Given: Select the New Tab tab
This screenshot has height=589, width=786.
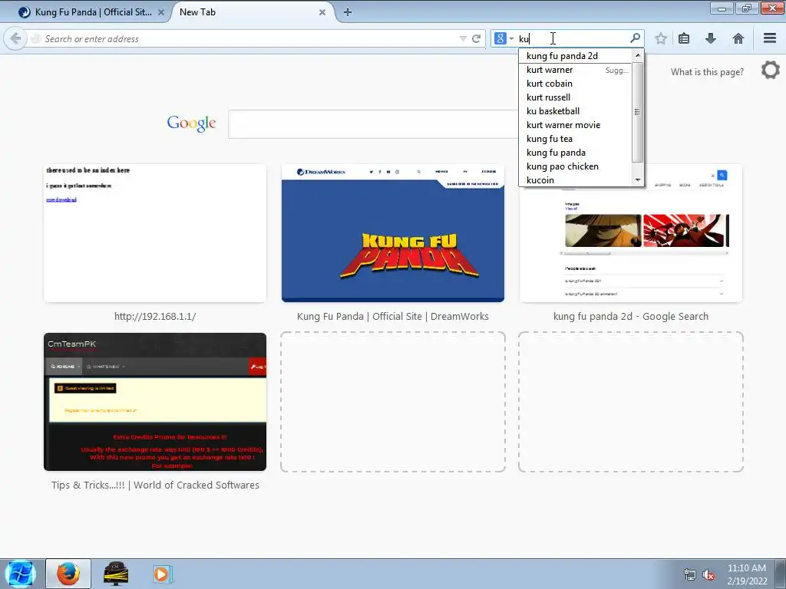Looking at the screenshot, I should pos(251,12).
